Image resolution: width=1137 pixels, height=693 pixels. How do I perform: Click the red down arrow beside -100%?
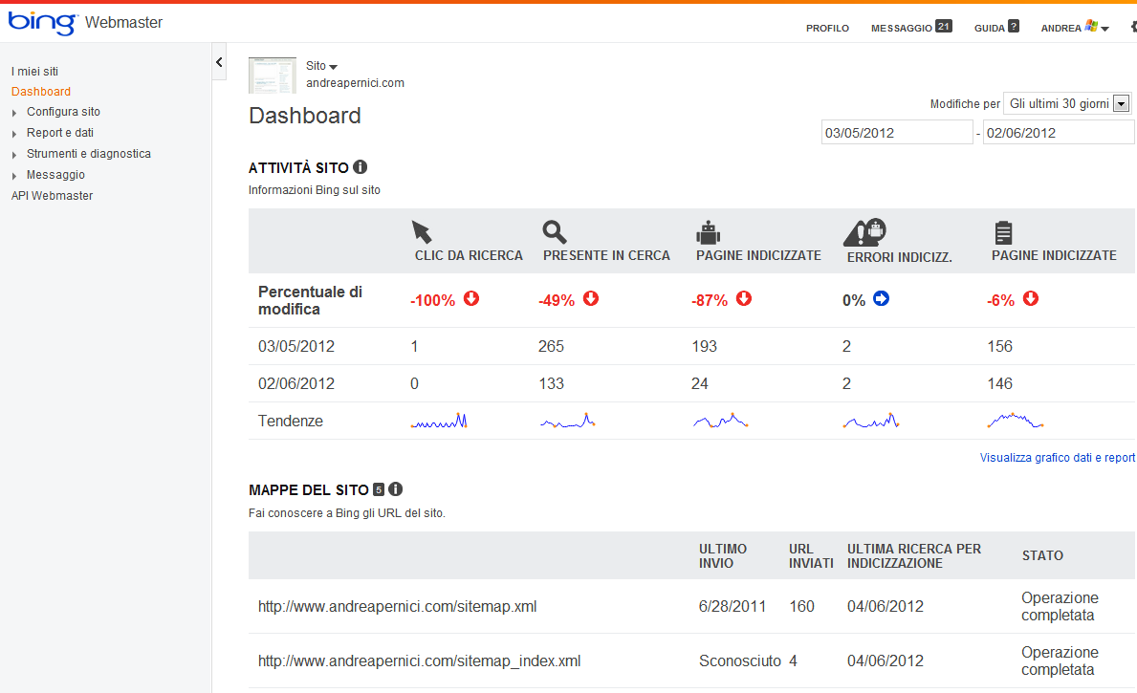pyautogui.click(x=471, y=299)
